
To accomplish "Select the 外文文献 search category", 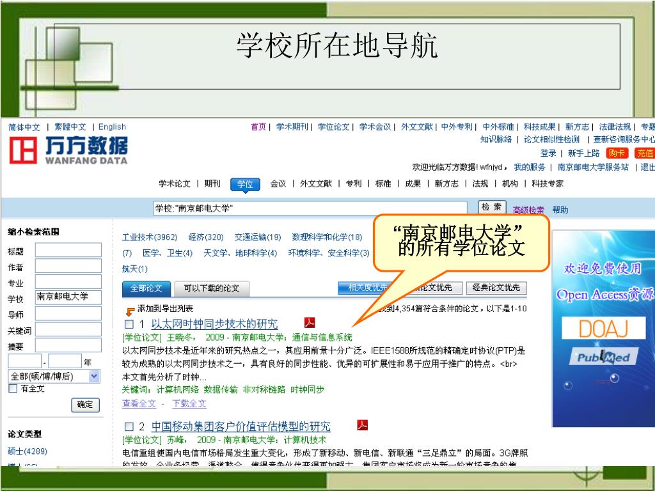I will pyautogui.click(x=316, y=183).
